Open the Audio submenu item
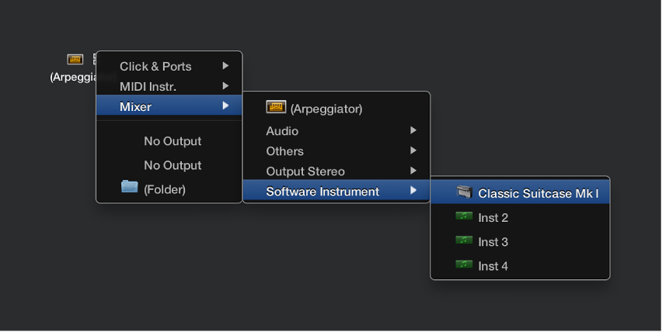Screen dimensions: 662x332 (x=336, y=131)
